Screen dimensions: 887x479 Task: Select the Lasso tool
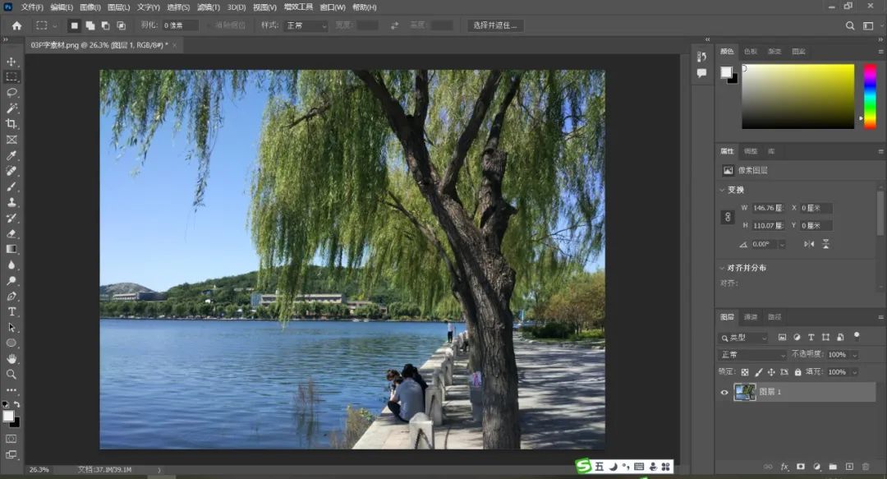pos(11,92)
